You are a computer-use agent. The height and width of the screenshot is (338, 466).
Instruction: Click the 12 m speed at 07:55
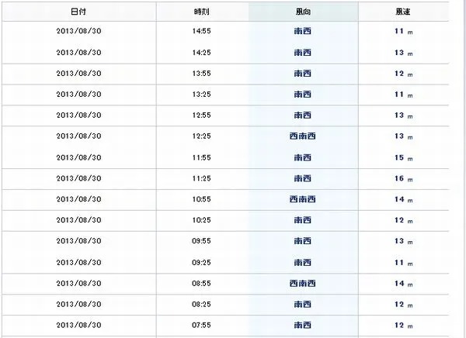pos(404,326)
